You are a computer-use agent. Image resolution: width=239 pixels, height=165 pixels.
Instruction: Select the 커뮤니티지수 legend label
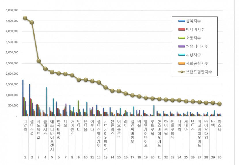click(197, 46)
